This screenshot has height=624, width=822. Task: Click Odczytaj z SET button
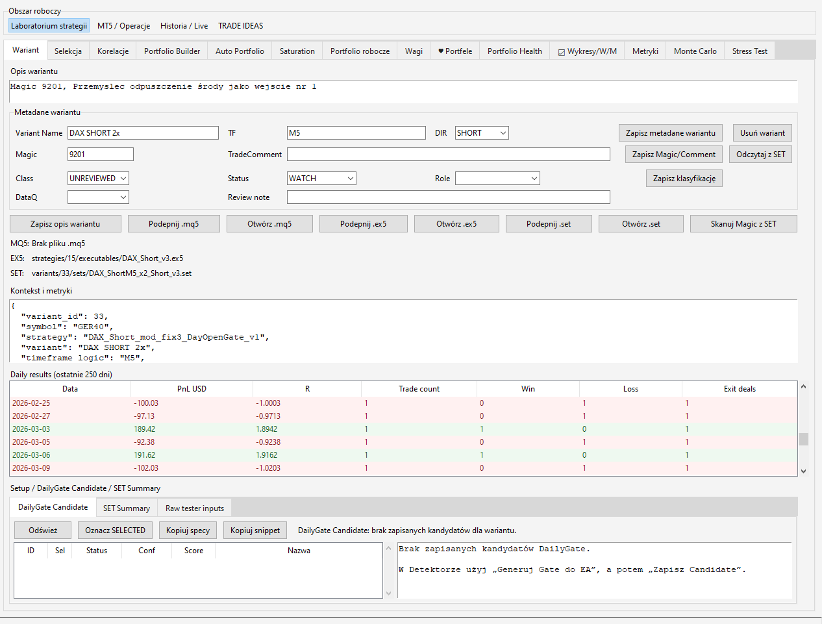coord(760,155)
